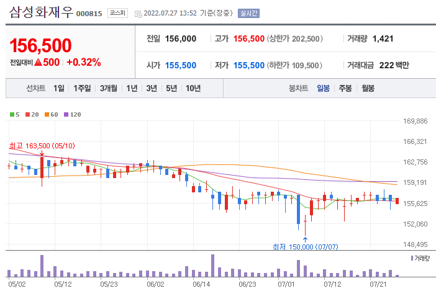
Task: Click the purple 120-day moving average swatch
Action: click(66, 114)
